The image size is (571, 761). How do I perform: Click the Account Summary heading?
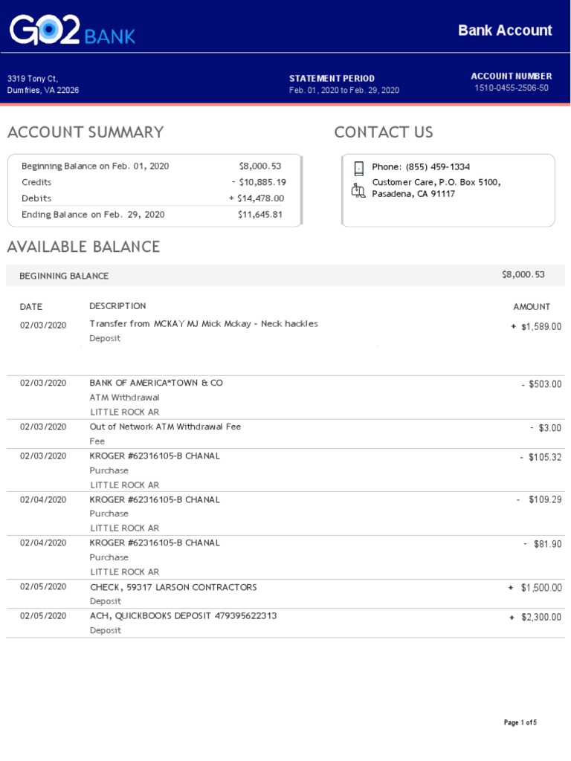pos(86,132)
